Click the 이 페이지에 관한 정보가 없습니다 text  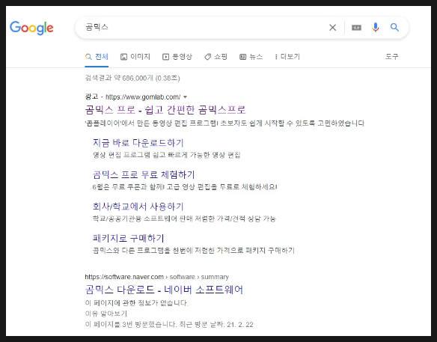coord(137,303)
